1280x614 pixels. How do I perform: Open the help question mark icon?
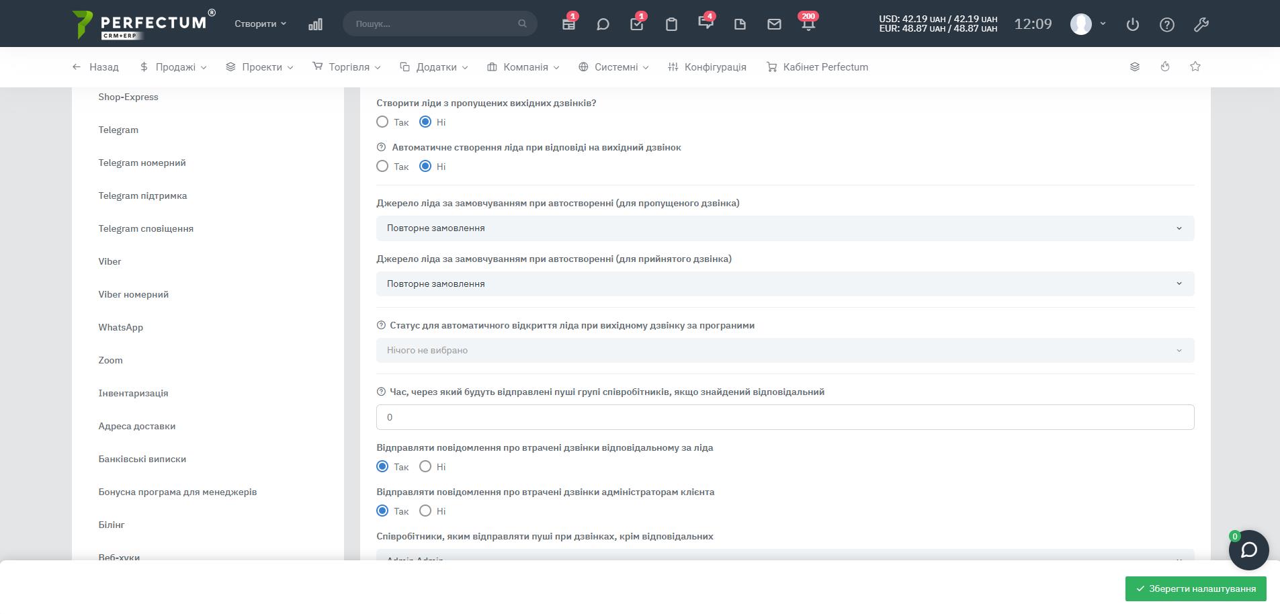tap(1167, 24)
